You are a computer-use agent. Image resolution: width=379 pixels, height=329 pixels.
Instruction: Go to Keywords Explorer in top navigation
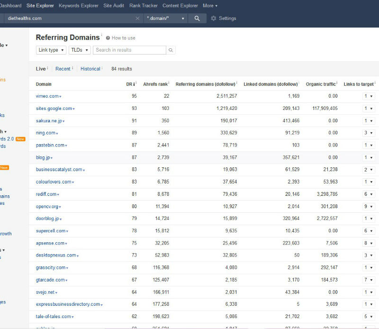(x=79, y=6)
